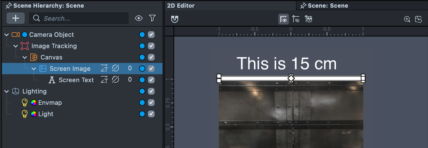The height and width of the screenshot is (148, 428).
Task: Uncheck the Image Tracking enable checkbox
Action: click(151, 46)
